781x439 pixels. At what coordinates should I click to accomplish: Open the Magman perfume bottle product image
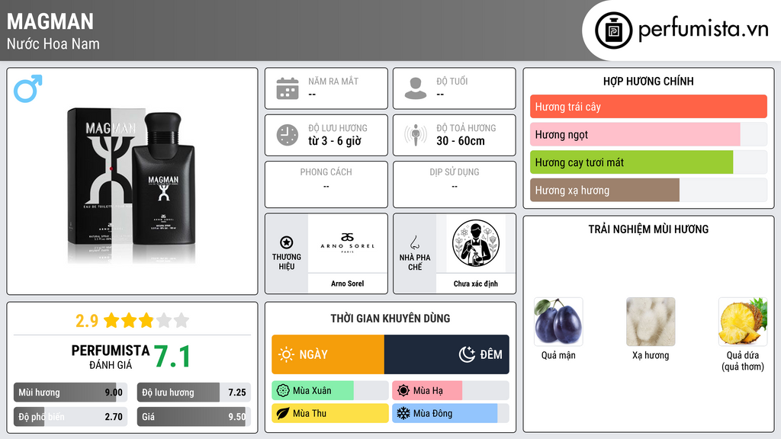pyautogui.click(x=131, y=184)
